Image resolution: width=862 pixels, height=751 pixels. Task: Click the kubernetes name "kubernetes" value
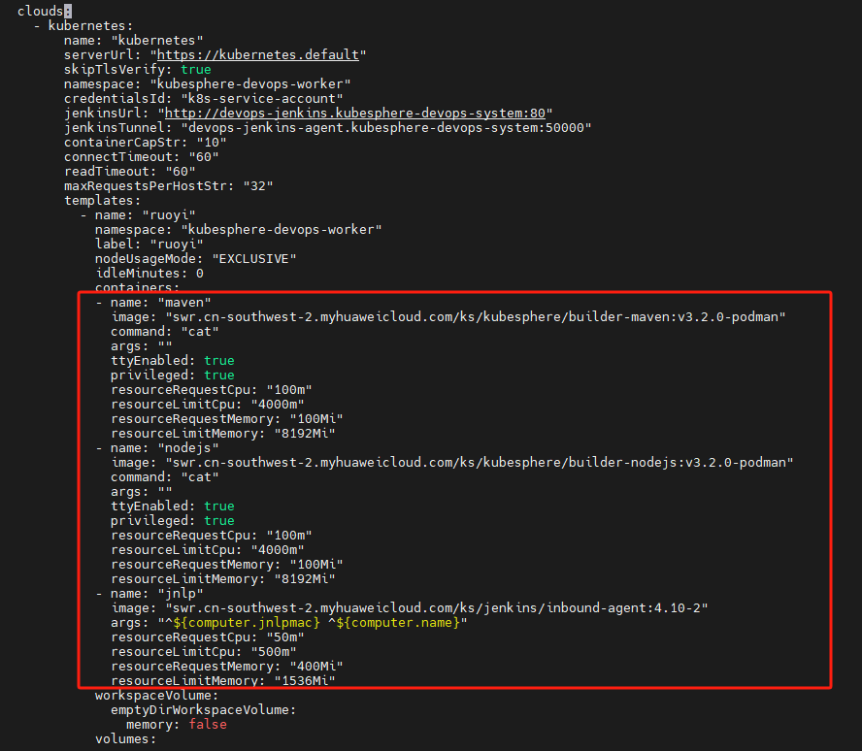point(157,41)
